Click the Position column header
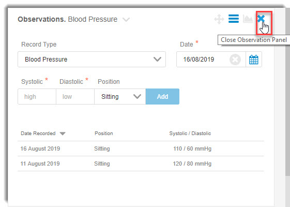 [103, 134]
